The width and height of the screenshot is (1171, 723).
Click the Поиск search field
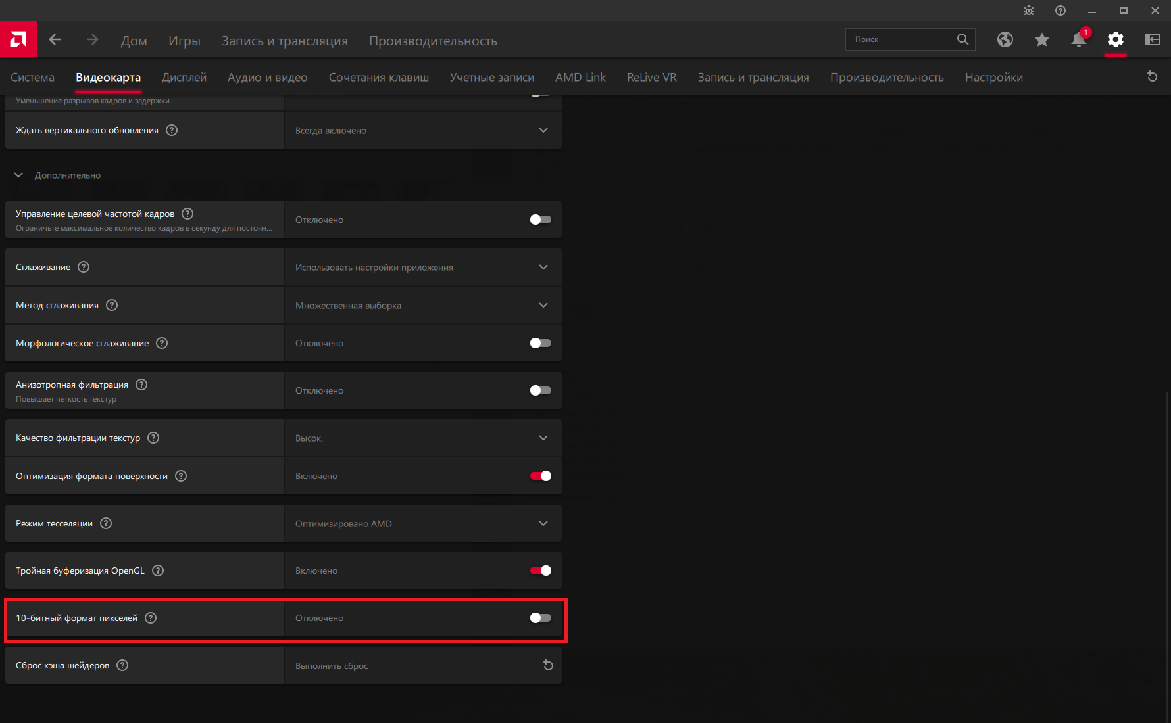coord(901,39)
